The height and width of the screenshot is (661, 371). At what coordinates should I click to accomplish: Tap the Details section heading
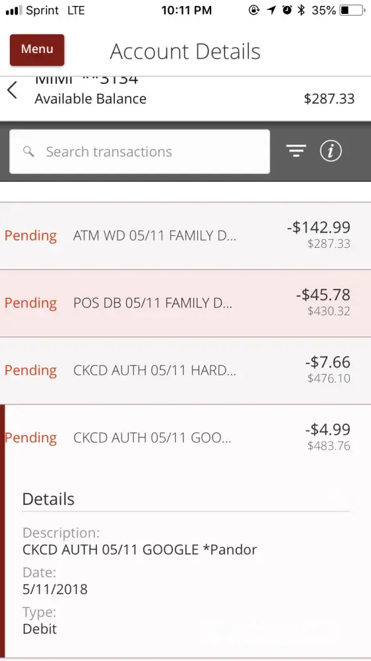[48, 498]
